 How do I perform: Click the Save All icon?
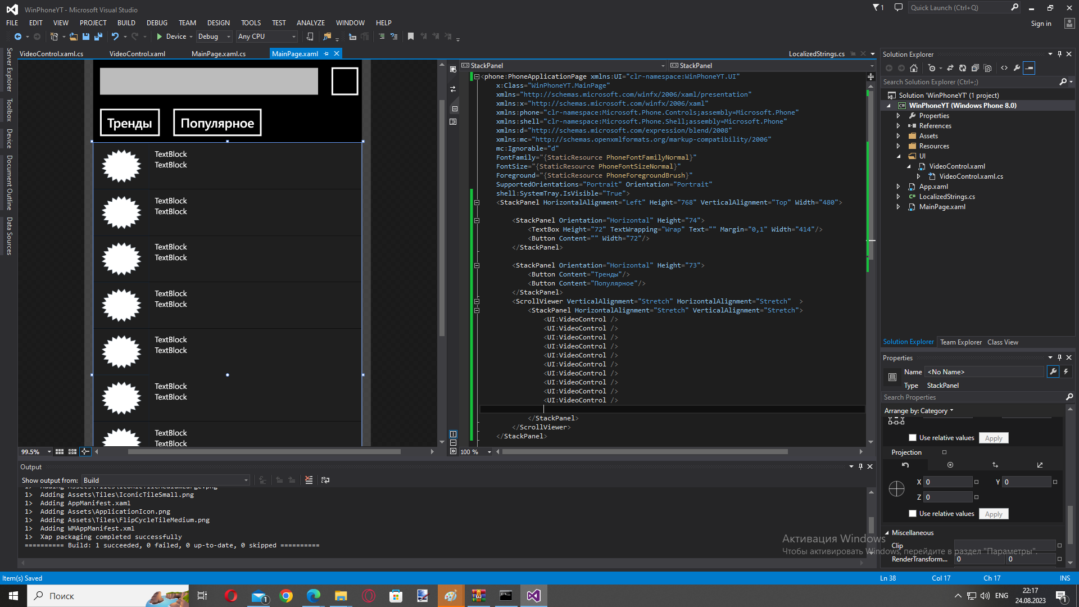click(x=98, y=37)
